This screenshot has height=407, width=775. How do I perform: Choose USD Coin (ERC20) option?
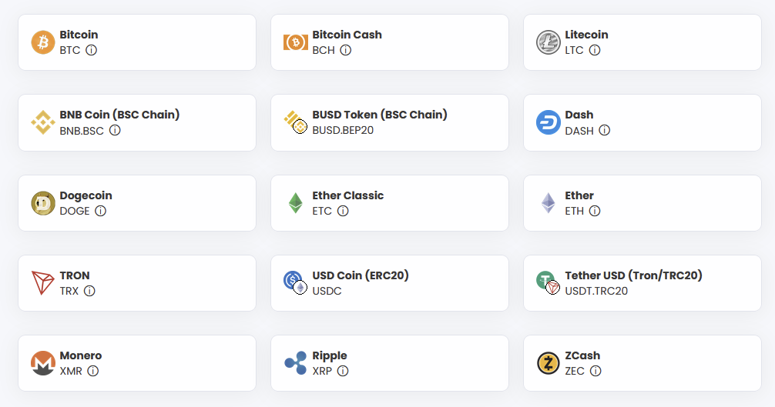(390, 283)
